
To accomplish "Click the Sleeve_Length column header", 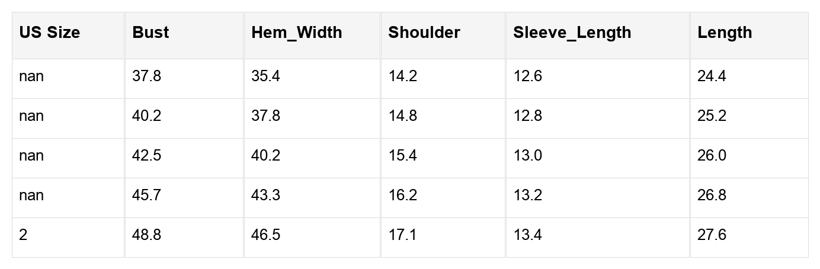I will pos(572,33).
